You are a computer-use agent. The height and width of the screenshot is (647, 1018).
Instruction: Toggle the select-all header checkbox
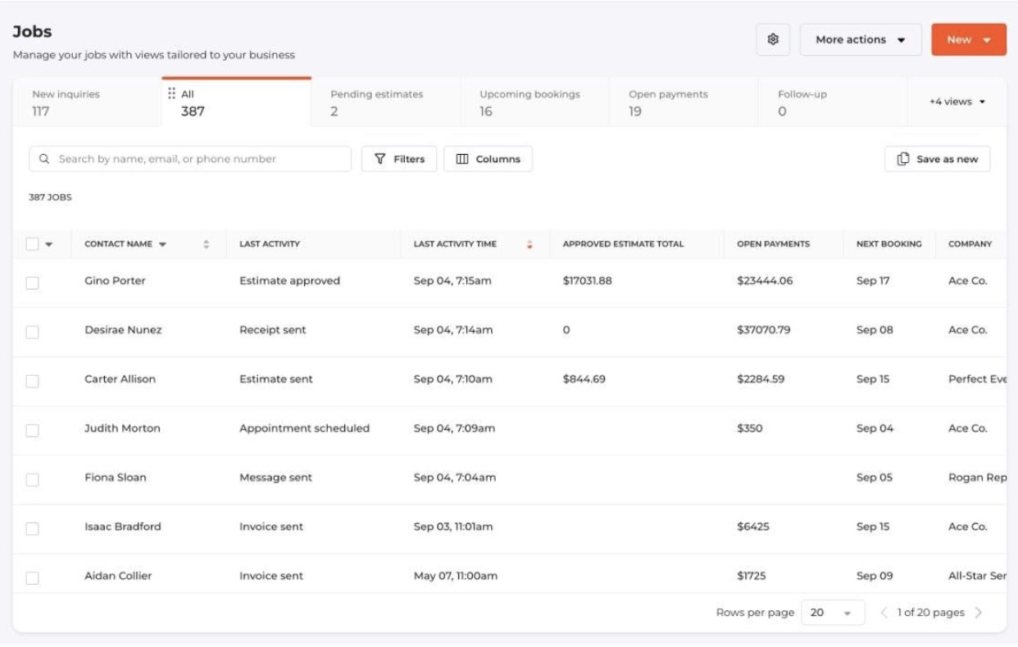pos(32,244)
